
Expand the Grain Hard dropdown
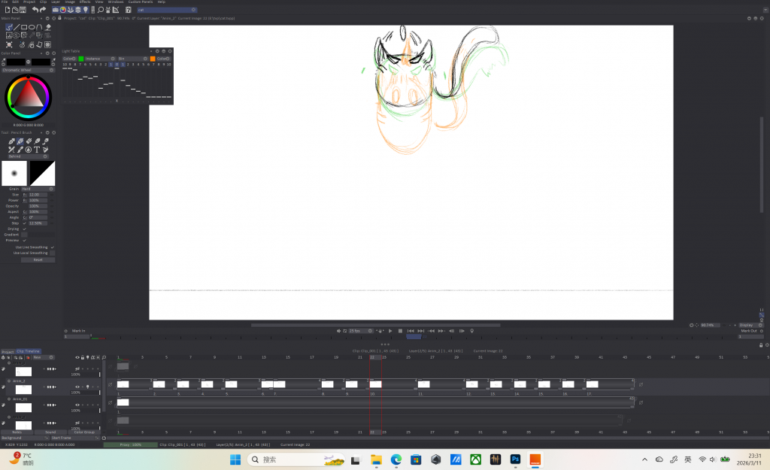(37, 189)
